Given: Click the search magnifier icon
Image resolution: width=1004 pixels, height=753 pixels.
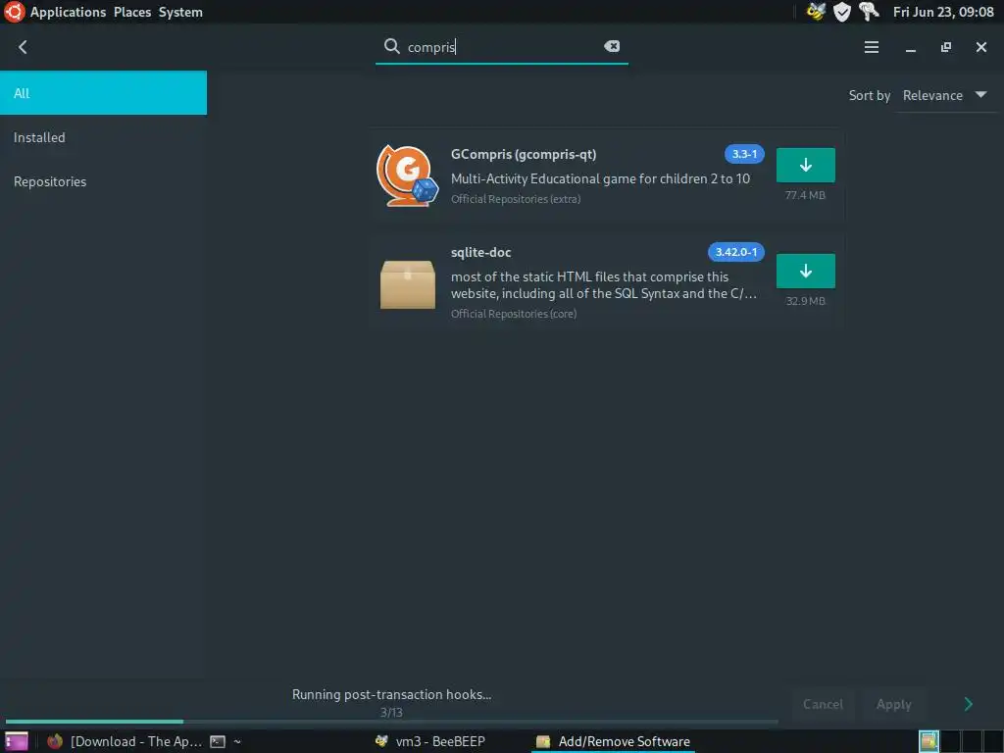Looking at the screenshot, I should pyautogui.click(x=391, y=46).
